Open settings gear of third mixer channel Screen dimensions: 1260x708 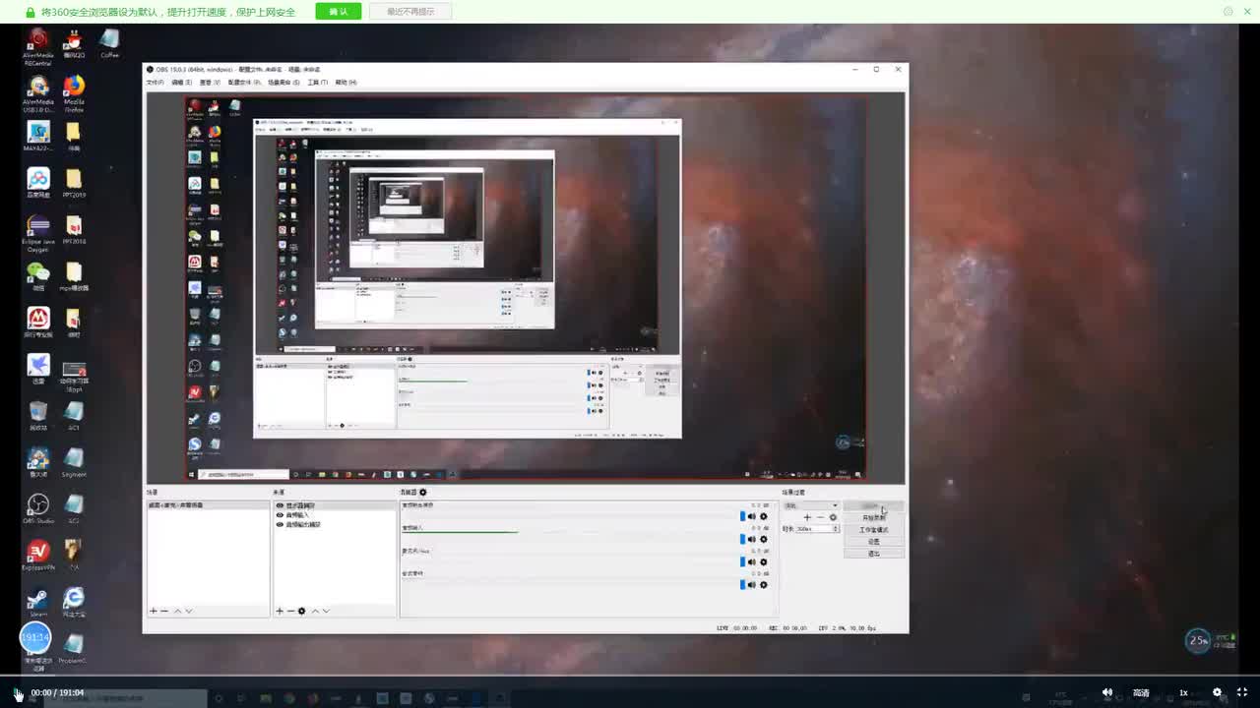click(x=763, y=561)
